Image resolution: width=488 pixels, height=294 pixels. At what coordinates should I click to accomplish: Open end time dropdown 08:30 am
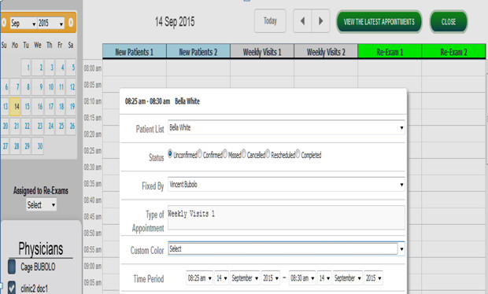click(x=302, y=277)
